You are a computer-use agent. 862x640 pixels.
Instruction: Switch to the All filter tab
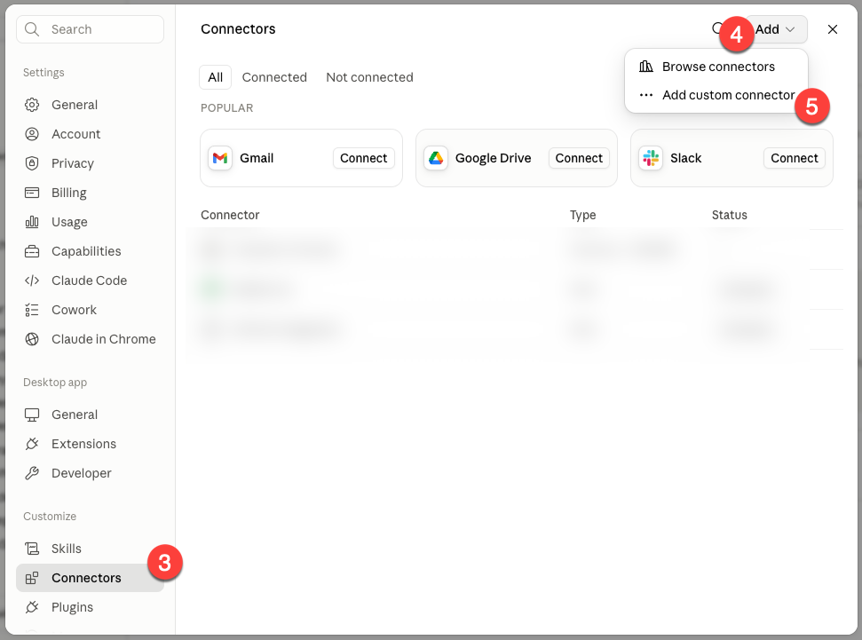click(216, 77)
